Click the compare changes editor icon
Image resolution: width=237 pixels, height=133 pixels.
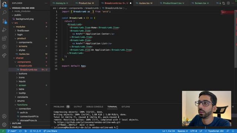(x=224, y=3)
